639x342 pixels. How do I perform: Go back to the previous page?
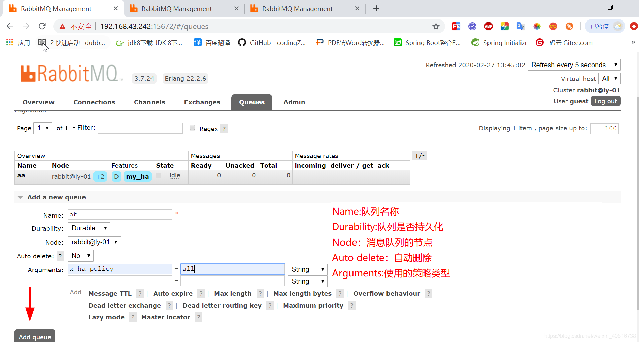(x=10, y=26)
